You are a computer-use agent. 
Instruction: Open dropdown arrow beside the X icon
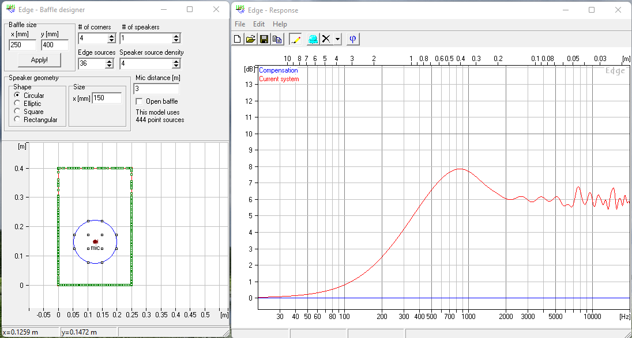(x=338, y=39)
